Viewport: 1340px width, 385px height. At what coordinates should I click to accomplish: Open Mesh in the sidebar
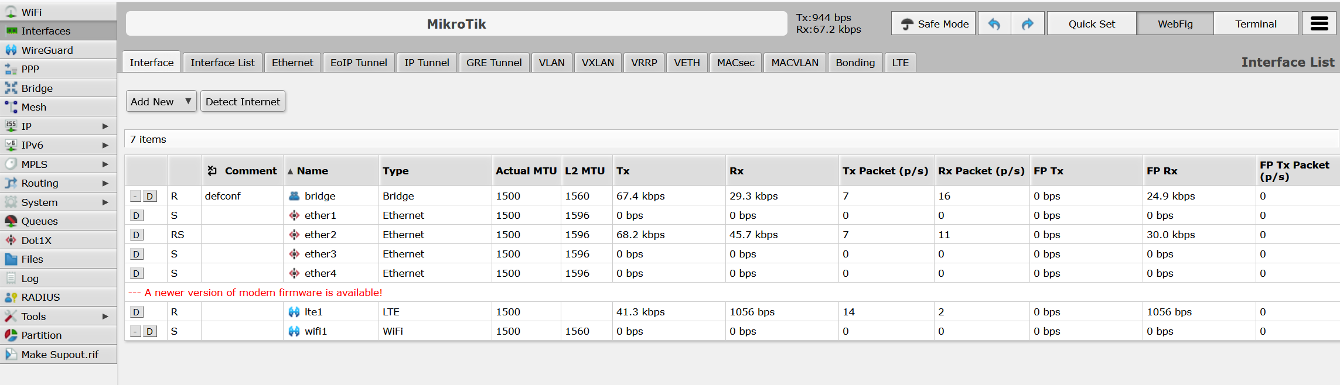59,107
